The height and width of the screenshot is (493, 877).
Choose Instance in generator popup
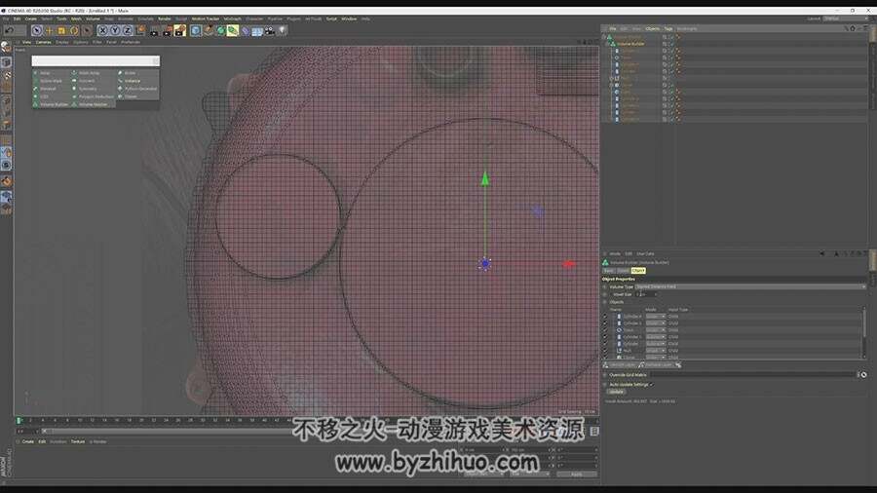coord(129,81)
